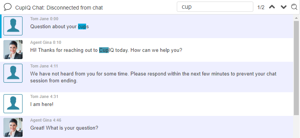Click the scrollbar up arrow
The width and height of the screenshot is (300, 138).
click(296, 18)
